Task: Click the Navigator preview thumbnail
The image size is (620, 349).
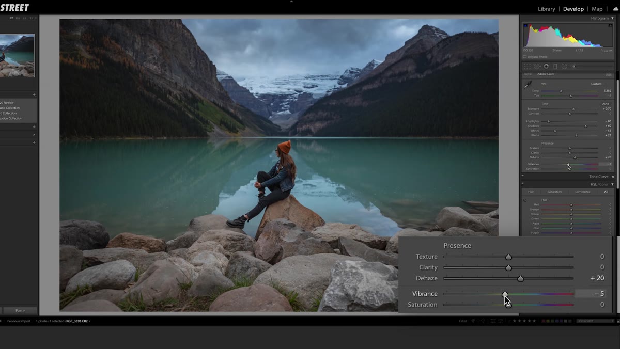Action: coord(17,56)
